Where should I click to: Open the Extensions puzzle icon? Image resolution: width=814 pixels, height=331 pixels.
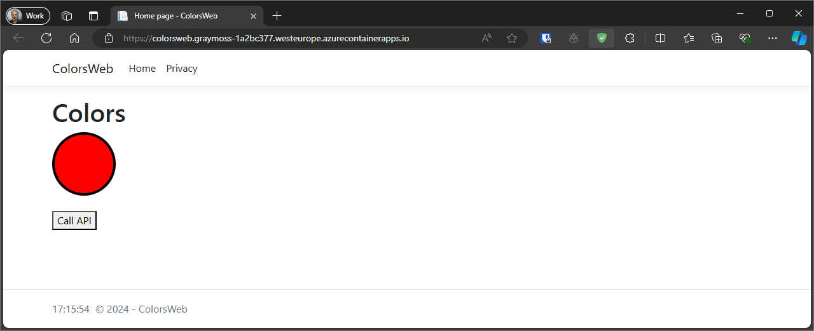coord(630,38)
